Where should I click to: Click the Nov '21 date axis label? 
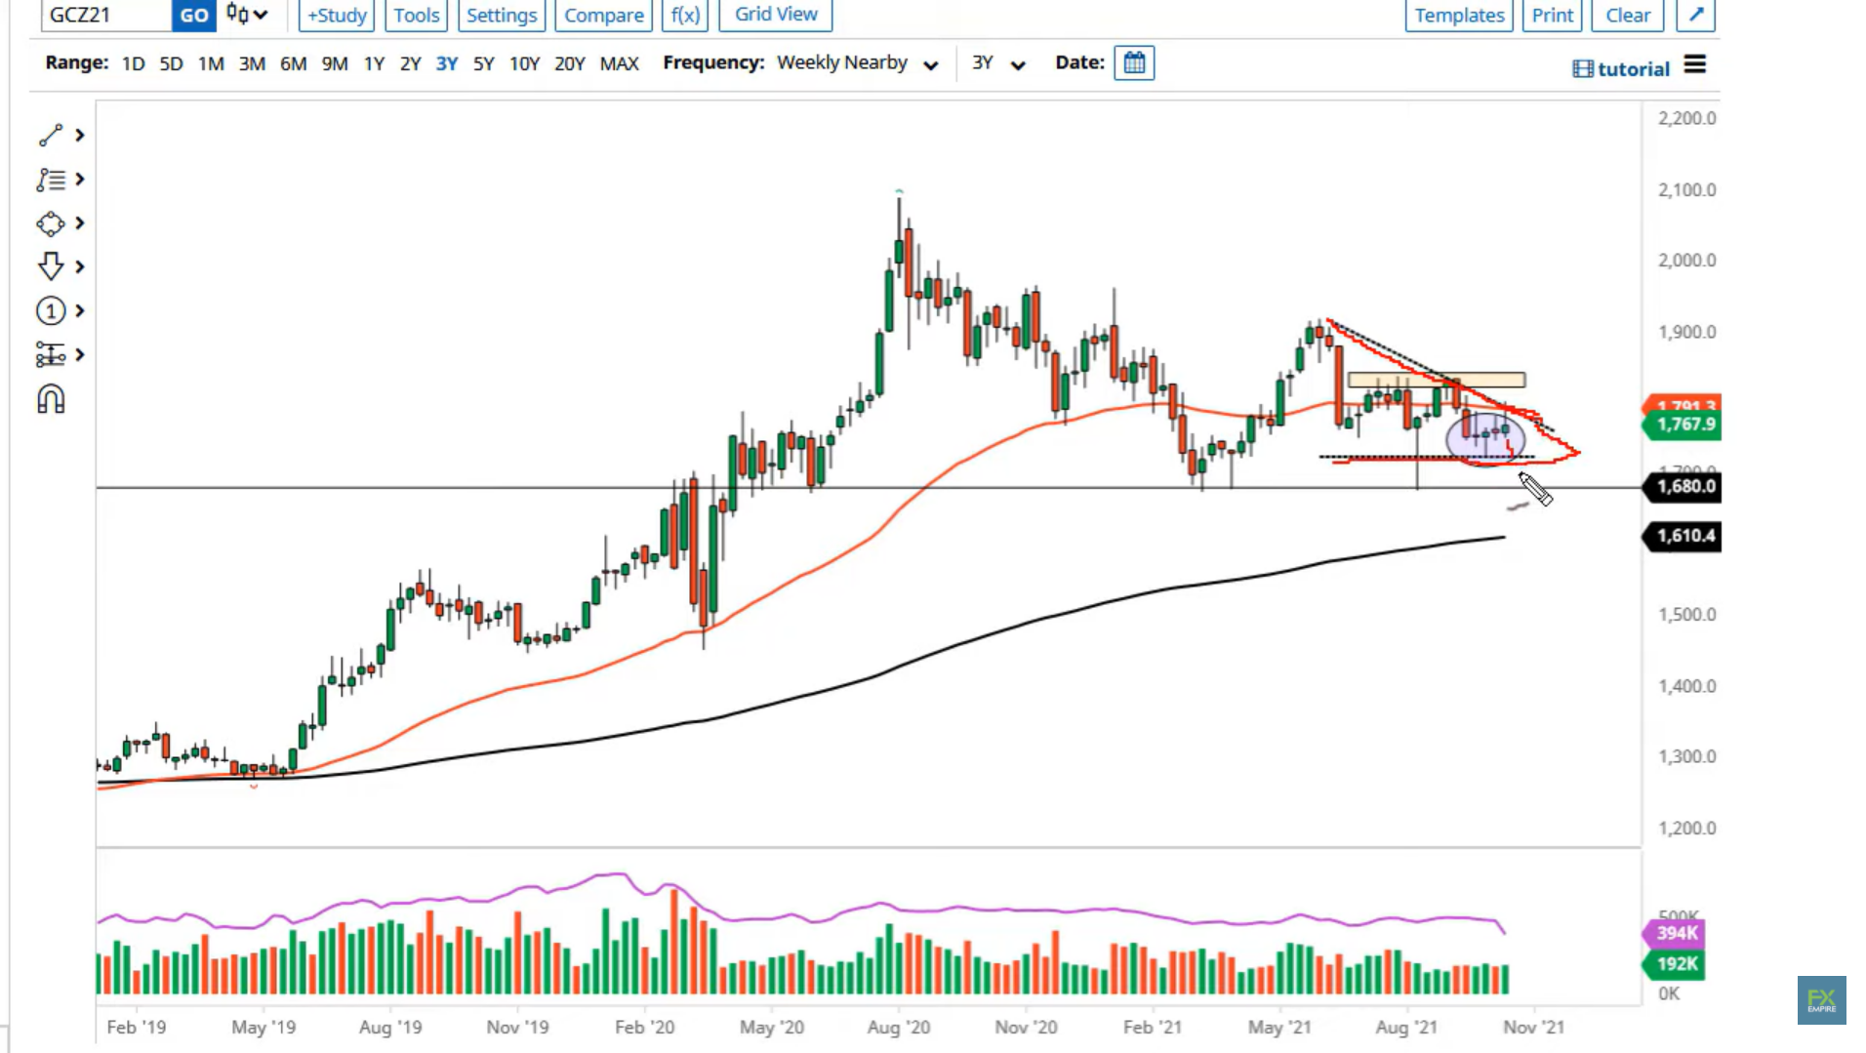click(x=1533, y=1028)
